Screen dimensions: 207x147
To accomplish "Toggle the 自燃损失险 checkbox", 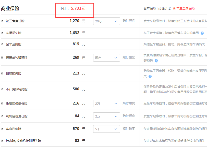I will (x=2, y=73).
